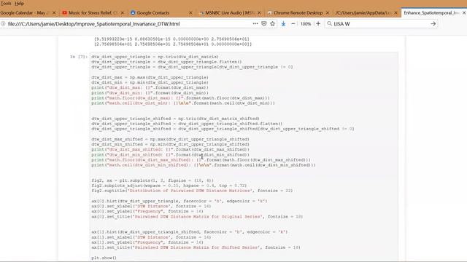Click the fig2.subplots_adjust code line
The height and width of the screenshot is (262, 467).
tap(169, 186)
